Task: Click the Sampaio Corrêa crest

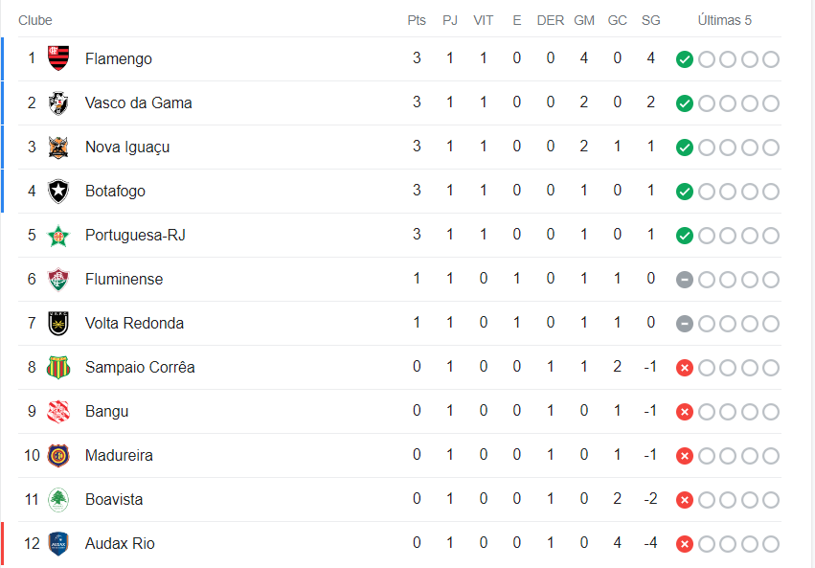Action: (58, 367)
